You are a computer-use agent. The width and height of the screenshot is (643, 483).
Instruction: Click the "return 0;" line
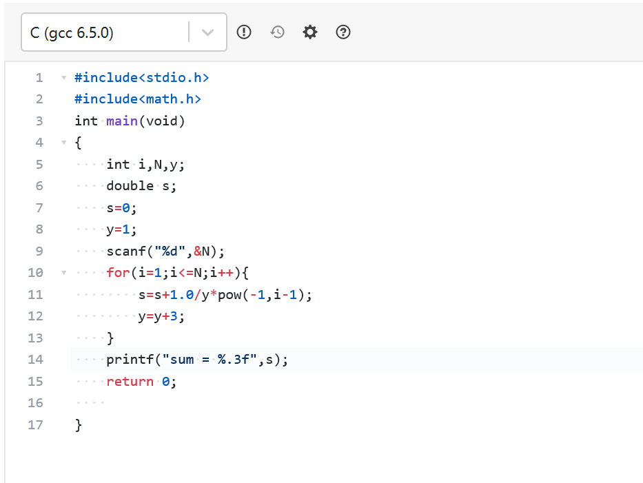tap(141, 381)
